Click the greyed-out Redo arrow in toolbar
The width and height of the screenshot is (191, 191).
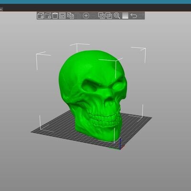(x=141, y=16)
